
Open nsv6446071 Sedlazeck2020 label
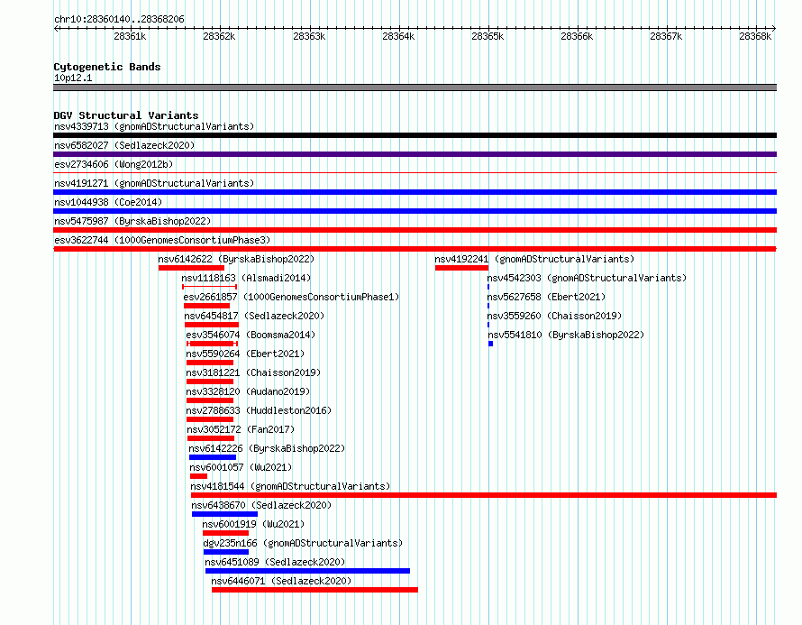tap(281, 581)
